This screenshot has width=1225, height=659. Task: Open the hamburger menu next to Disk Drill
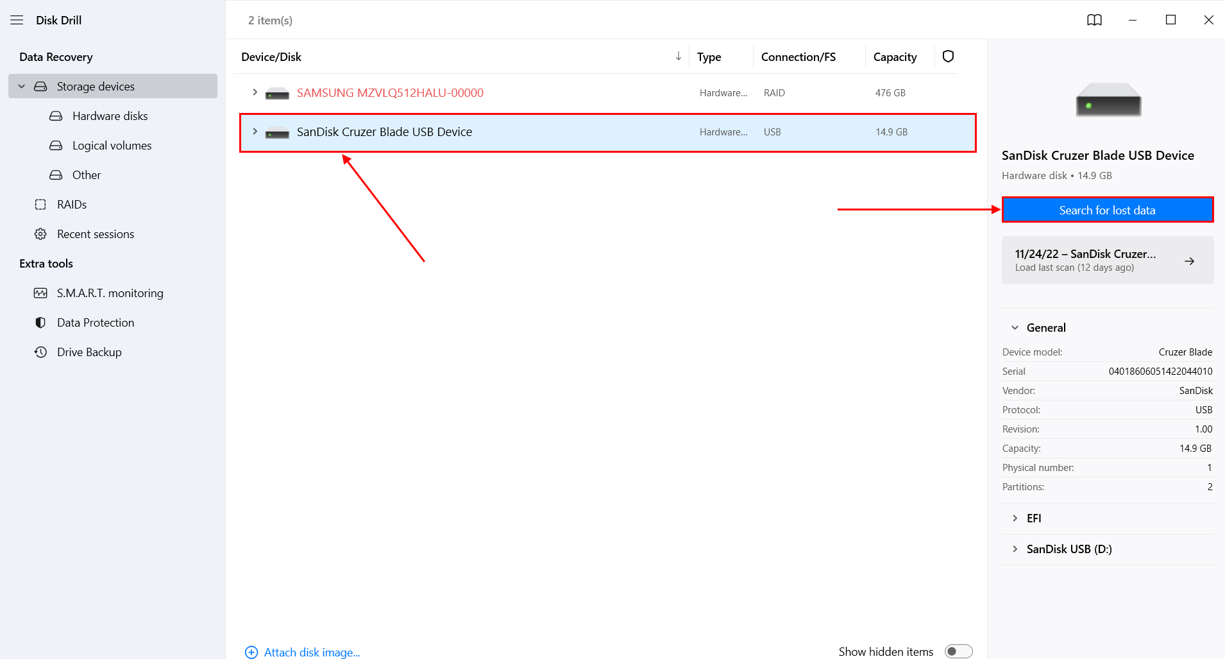click(17, 20)
